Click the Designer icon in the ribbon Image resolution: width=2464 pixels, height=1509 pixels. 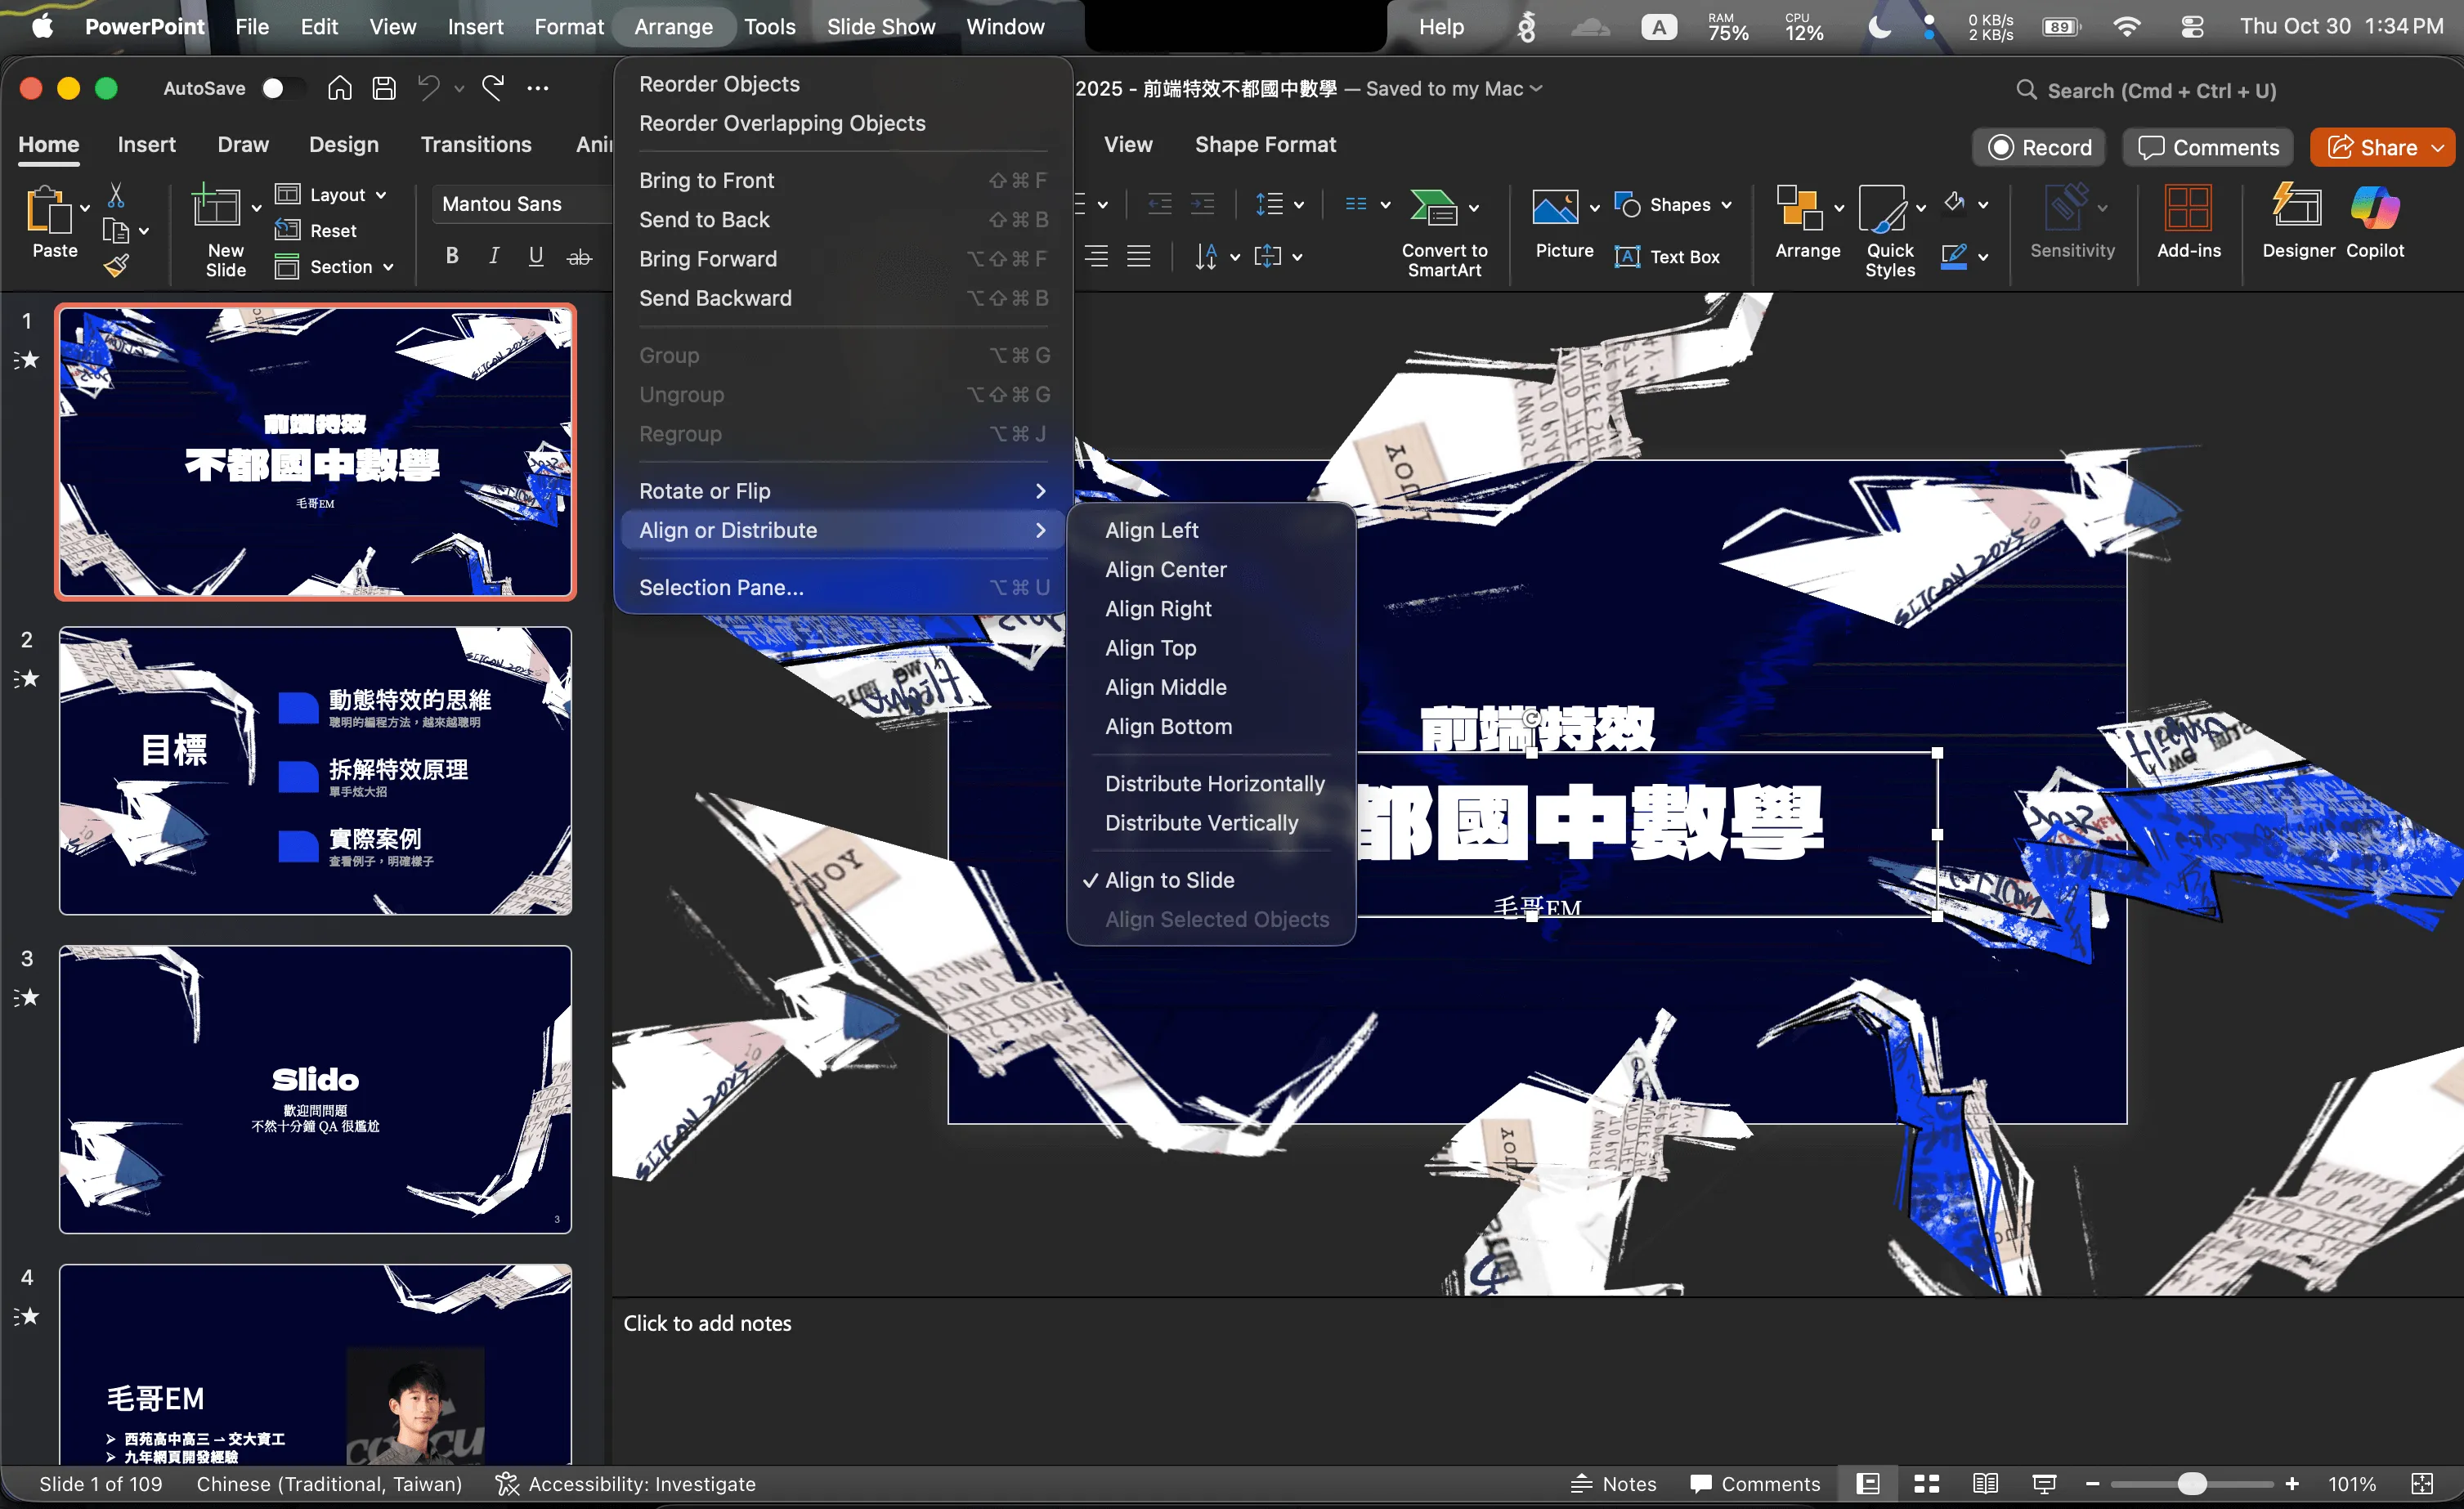(x=2297, y=208)
